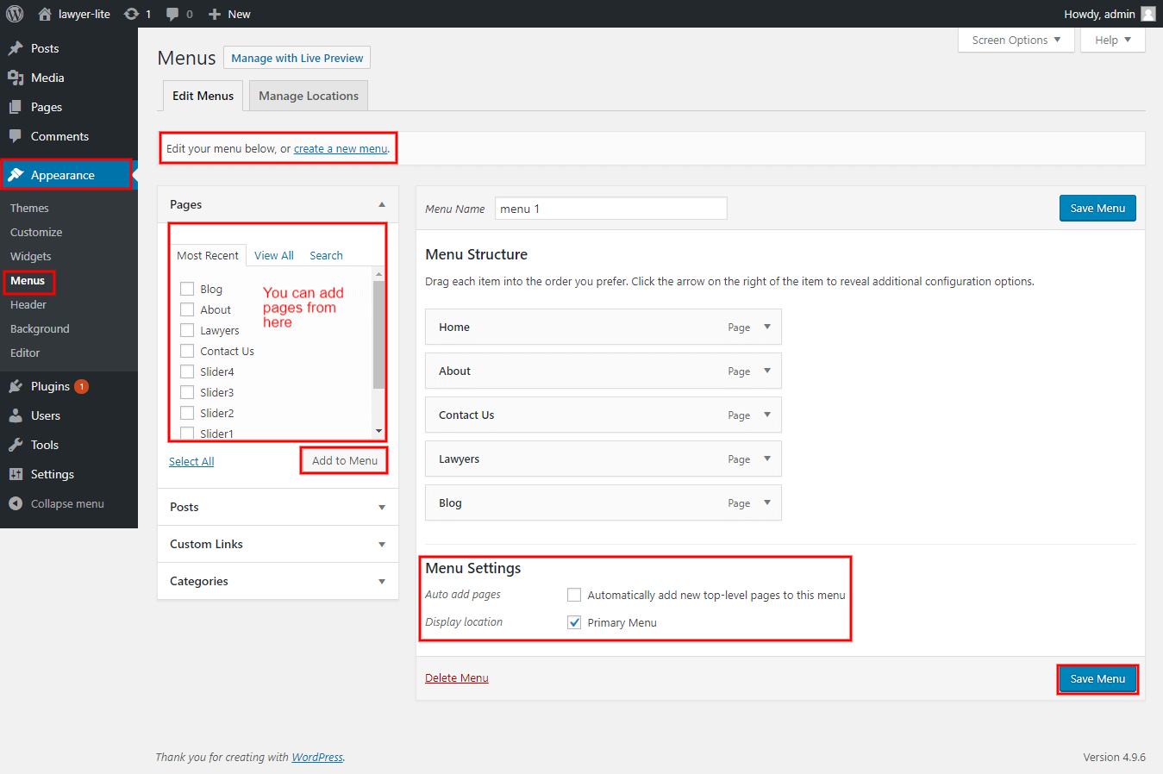The image size is (1163, 774).
Task: Click the Menu Name text field
Action: [610, 209]
